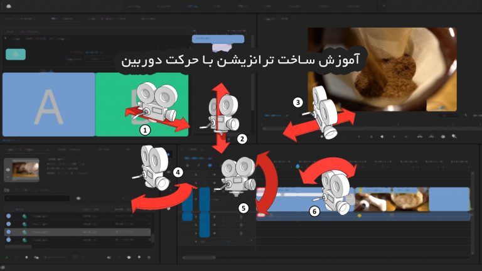
Task: Click the magnifier icon at Program monitor bottom-right
Action: click(x=454, y=136)
